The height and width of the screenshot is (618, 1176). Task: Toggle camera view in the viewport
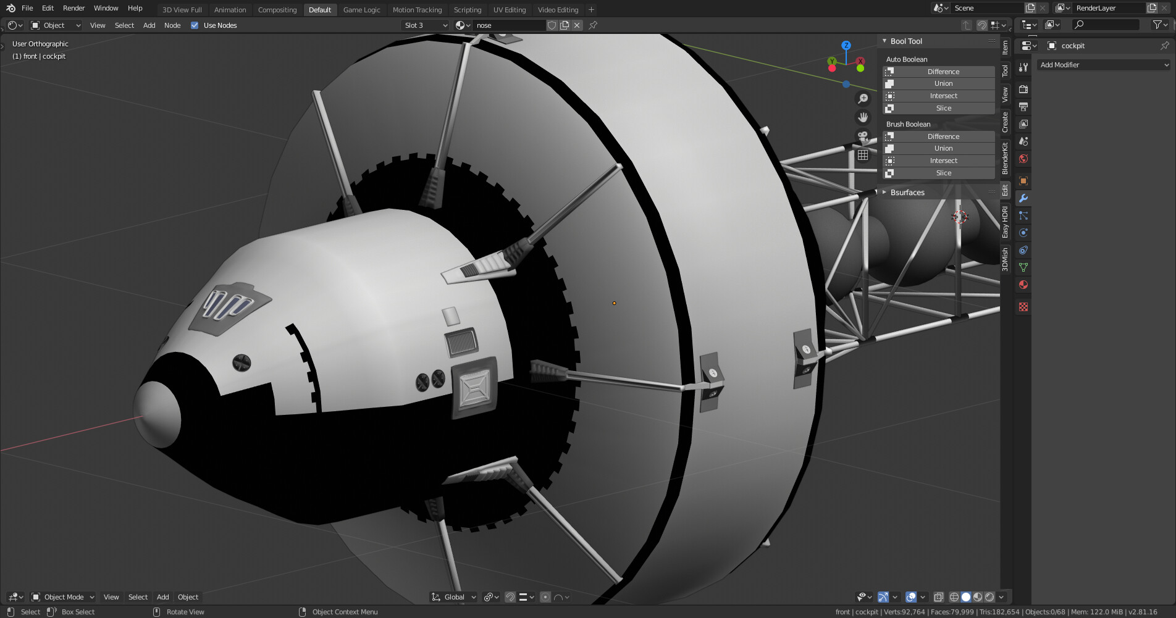tap(863, 136)
